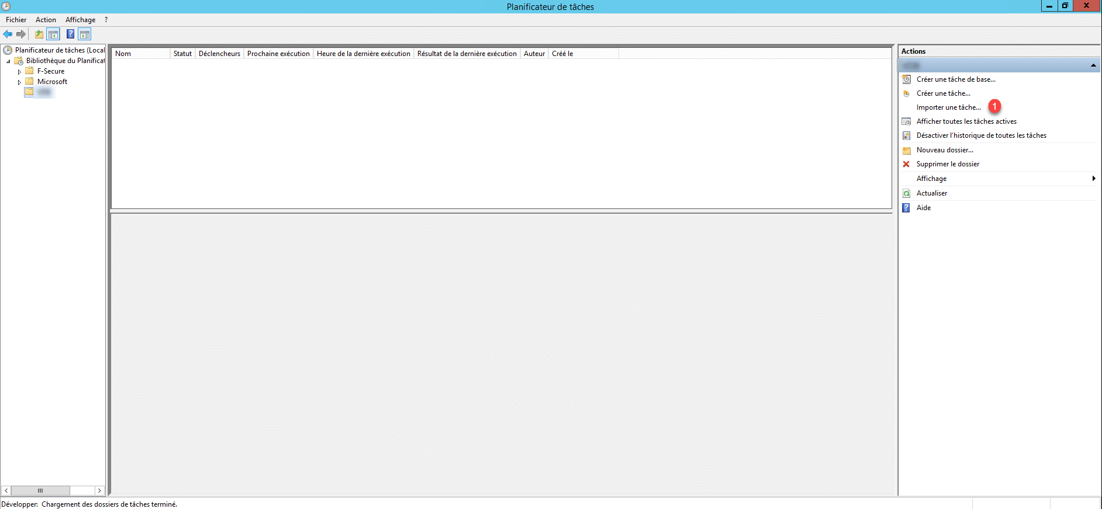Open the Fichier menu
The height and width of the screenshot is (509, 1102).
coord(16,20)
